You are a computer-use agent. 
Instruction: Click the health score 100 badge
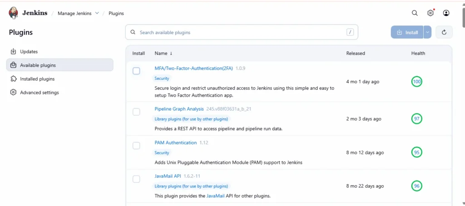click(416, 82)
